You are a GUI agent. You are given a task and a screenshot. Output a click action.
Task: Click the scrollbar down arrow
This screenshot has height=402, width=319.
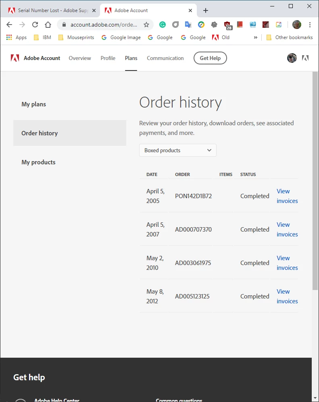point(315,398)
